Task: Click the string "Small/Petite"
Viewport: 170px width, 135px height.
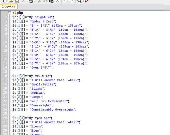Action: click(42, 84)
